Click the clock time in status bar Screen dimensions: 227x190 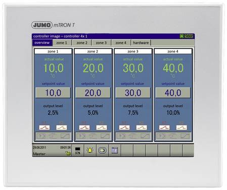[x=65, y=148]
